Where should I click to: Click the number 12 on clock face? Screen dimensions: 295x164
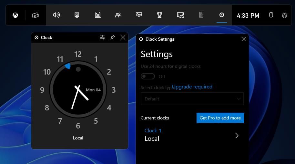click(x=78, y=54)
